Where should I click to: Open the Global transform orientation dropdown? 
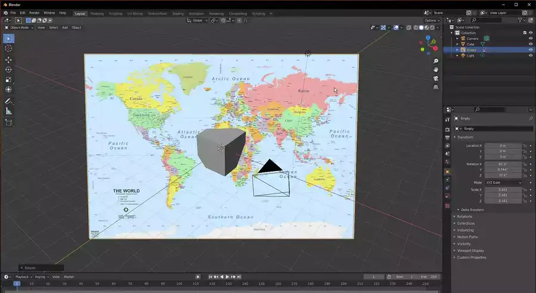[x=197, y=20]
